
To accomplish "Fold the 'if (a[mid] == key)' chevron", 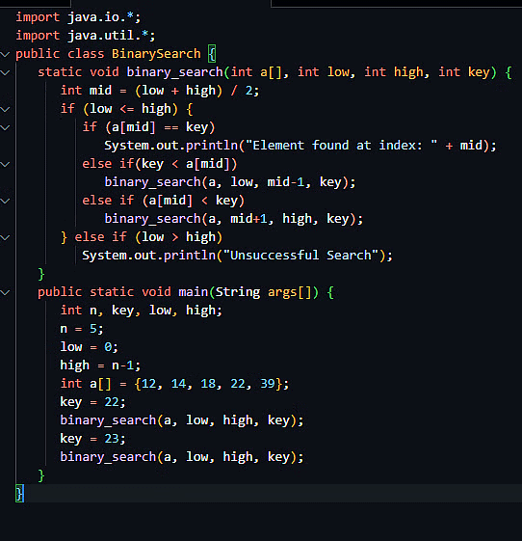I will (x=5, y=127).
